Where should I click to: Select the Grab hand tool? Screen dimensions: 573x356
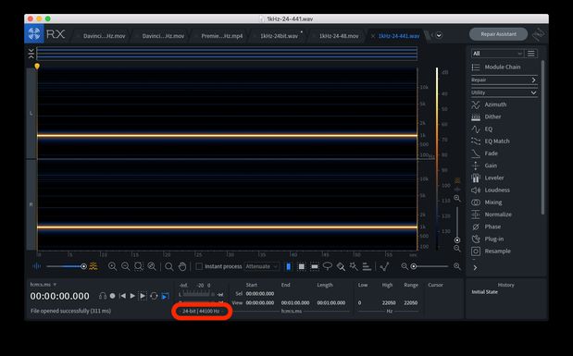point(182,266)
